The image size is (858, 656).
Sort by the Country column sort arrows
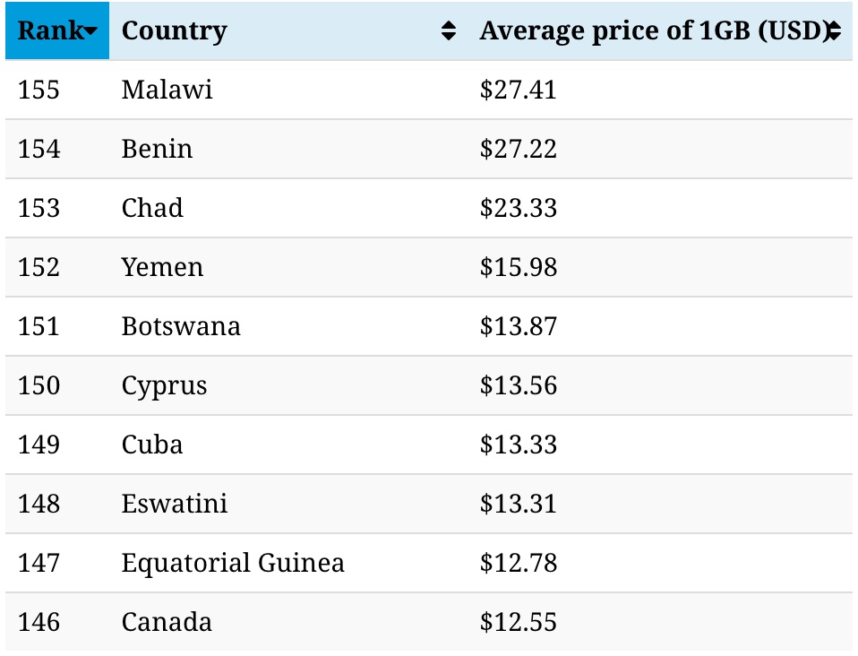pos(449,31)
